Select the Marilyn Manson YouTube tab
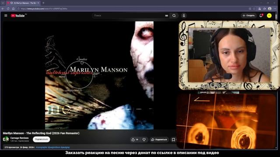This screenshot has height=157, width=280. pyautogui.click(x=23, y=3)
